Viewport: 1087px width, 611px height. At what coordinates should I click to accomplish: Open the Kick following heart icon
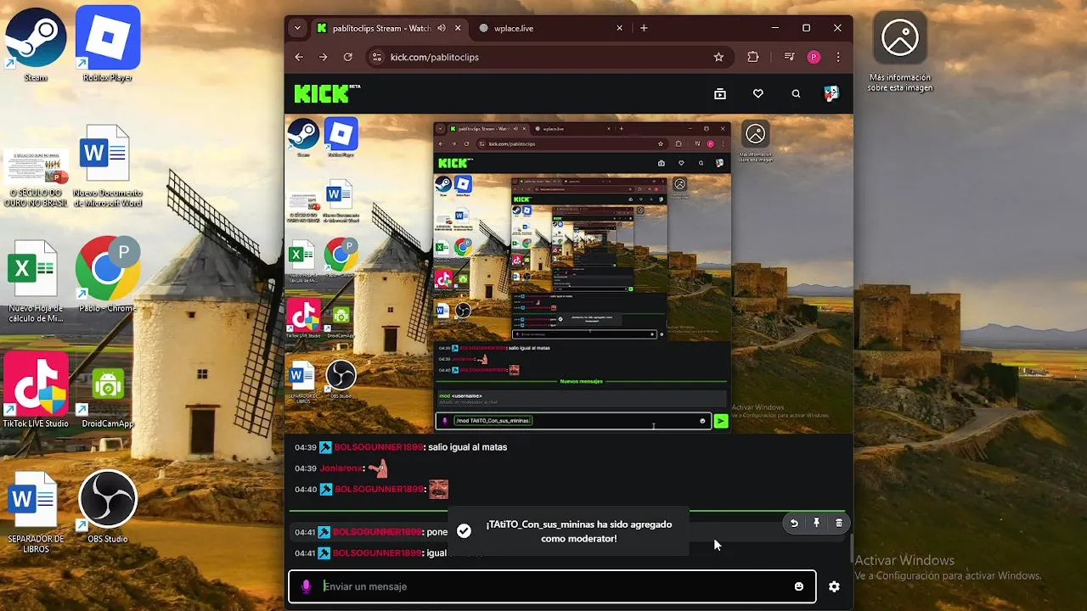758,93
